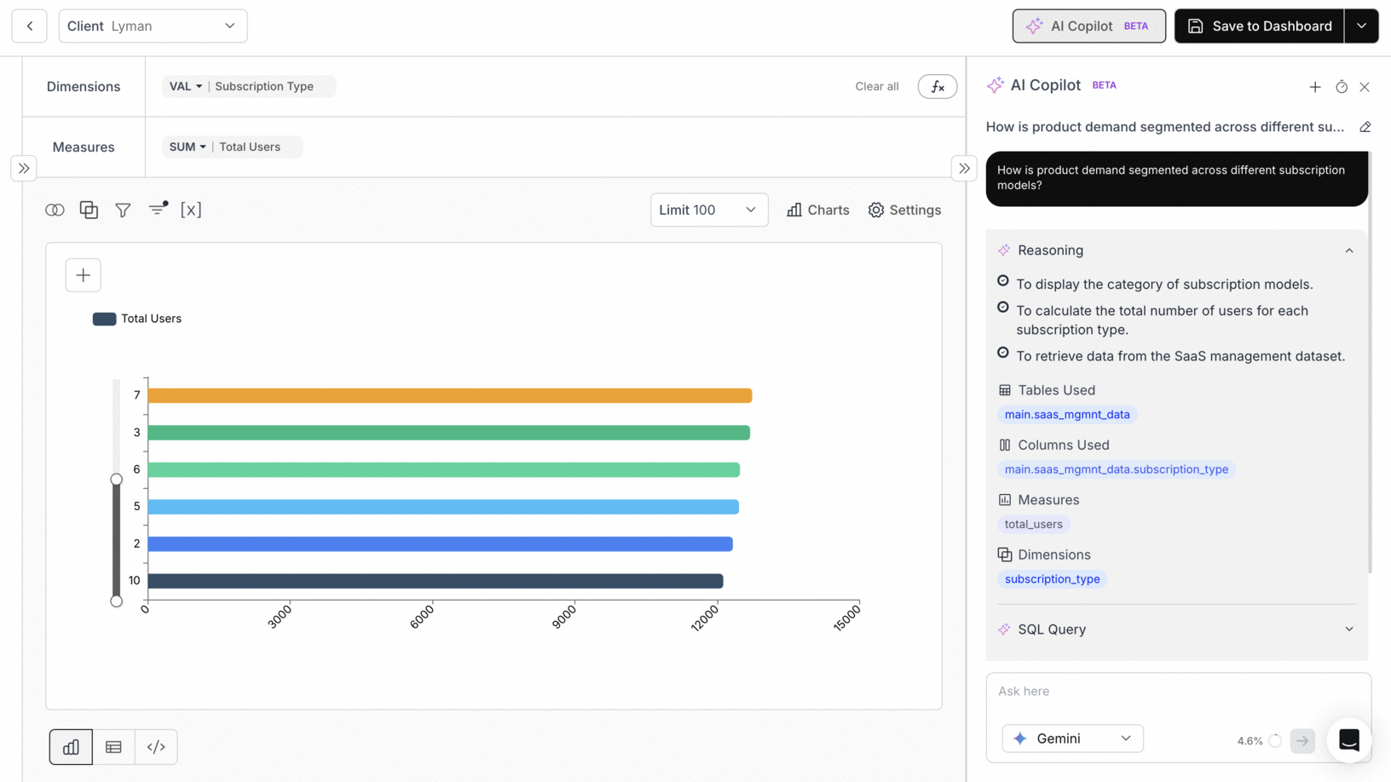Switch to the chart view tab
Image resolution: width=1391 pixels, height=782 pixels.
tap(71, 747)
